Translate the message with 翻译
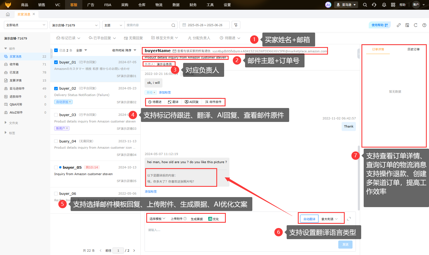Screen dimensions: 429x255 (173, 102)
